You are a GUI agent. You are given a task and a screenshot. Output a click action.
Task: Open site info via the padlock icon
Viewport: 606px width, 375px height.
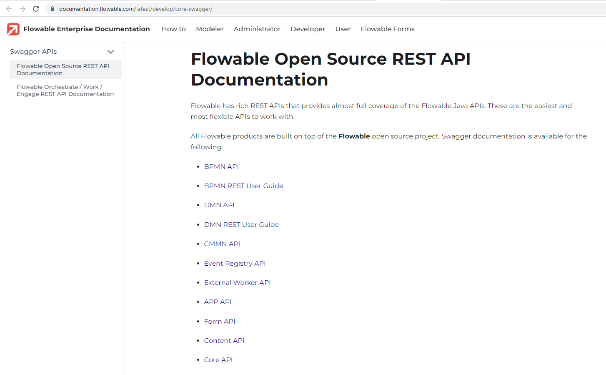point(52,8)
